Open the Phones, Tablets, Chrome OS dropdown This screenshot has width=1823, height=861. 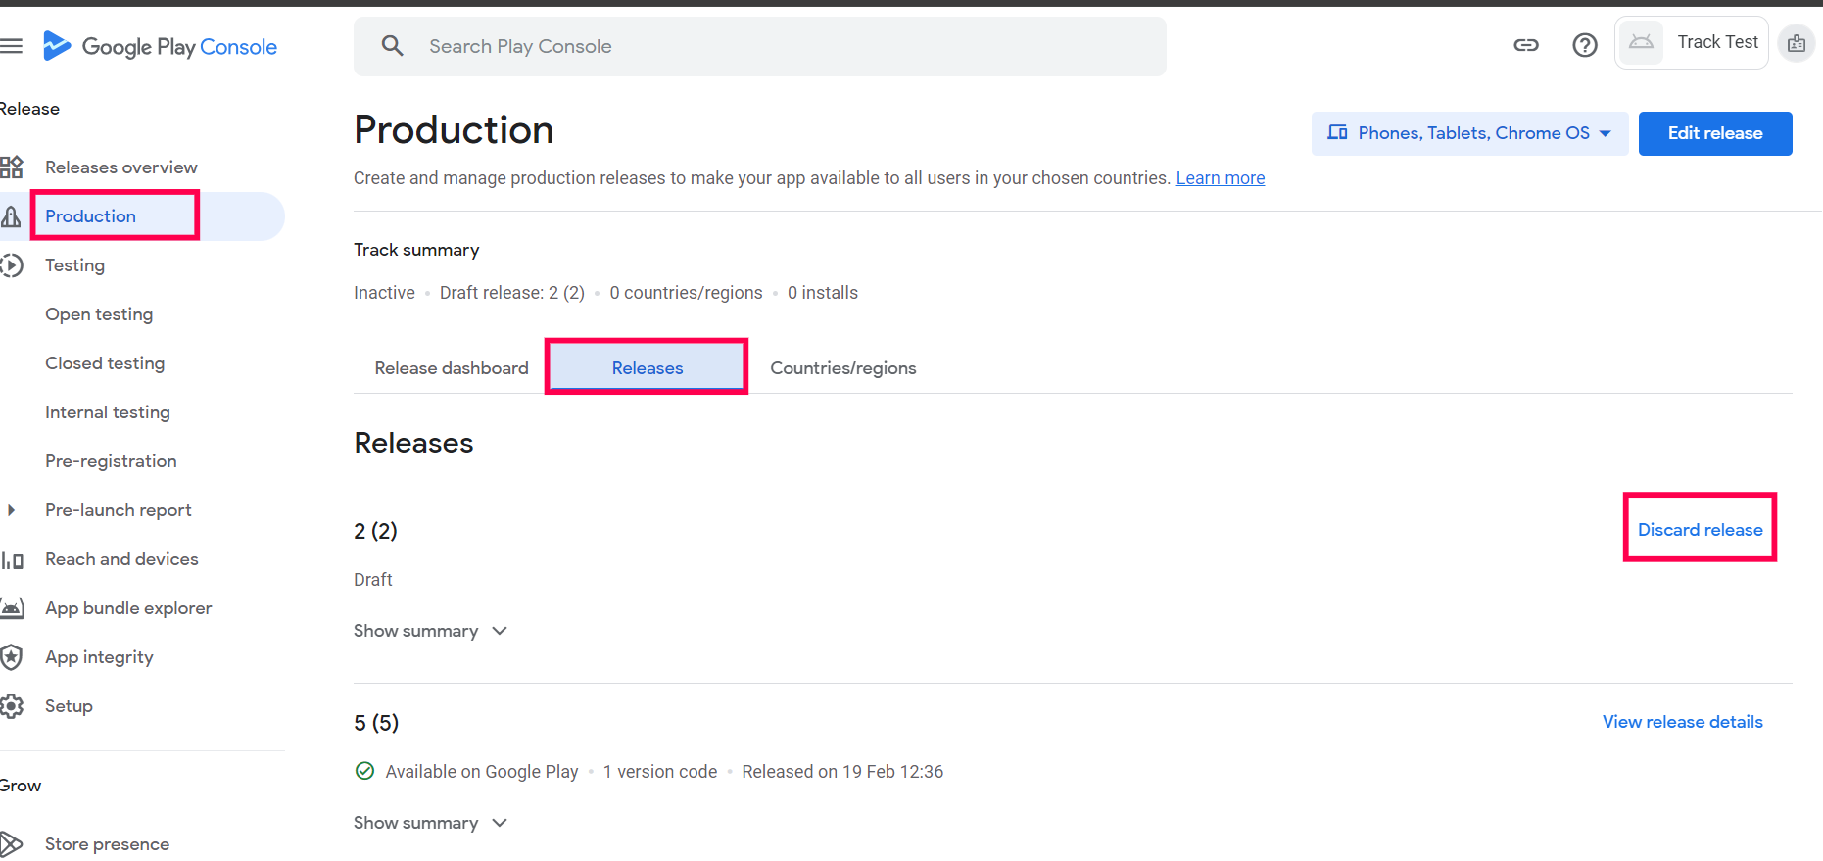[1469, 133]
